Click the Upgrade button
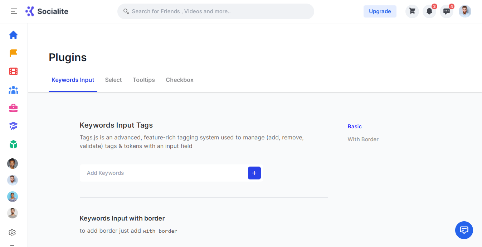 [380, 11]
